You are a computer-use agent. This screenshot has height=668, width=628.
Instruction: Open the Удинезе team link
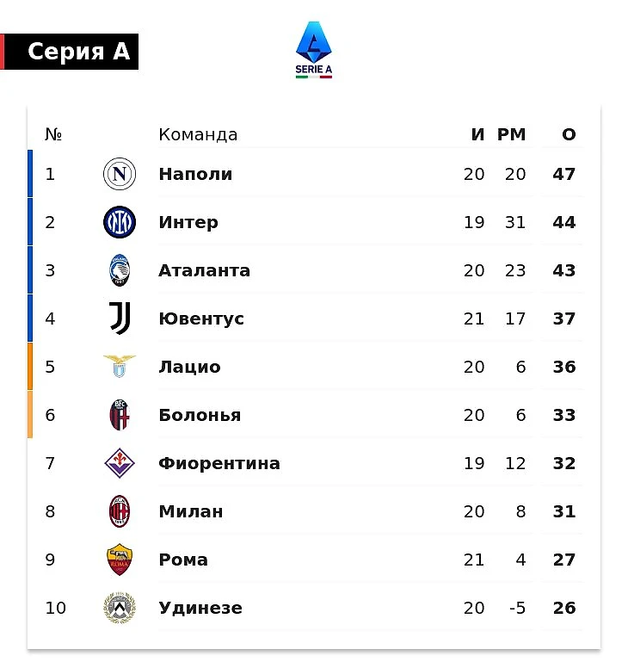pos(200,608)
